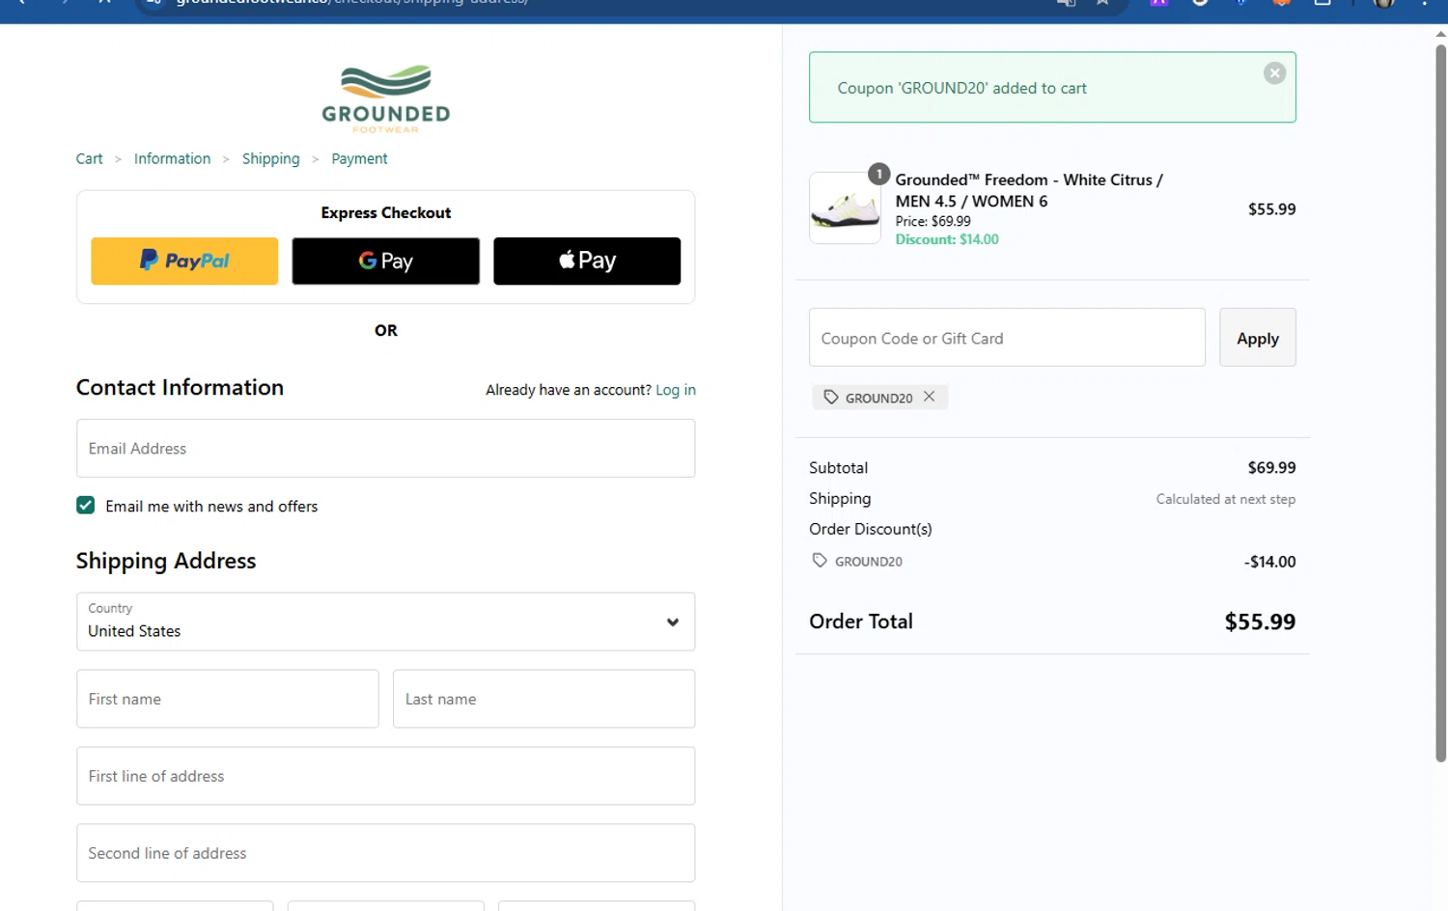Click the -$14.00 discount amount

click(x=1269, y=562)
